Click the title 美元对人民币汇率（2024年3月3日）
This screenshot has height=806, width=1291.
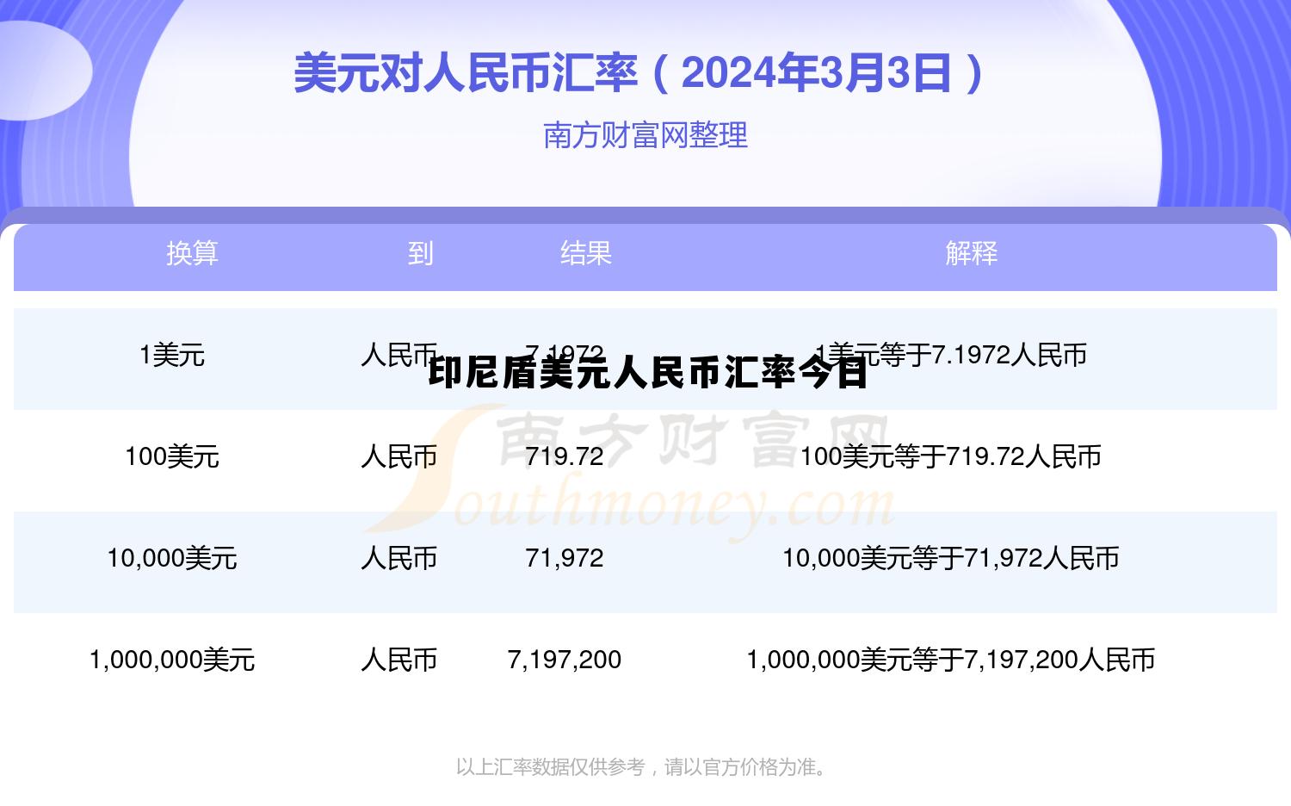pos(640,75)
